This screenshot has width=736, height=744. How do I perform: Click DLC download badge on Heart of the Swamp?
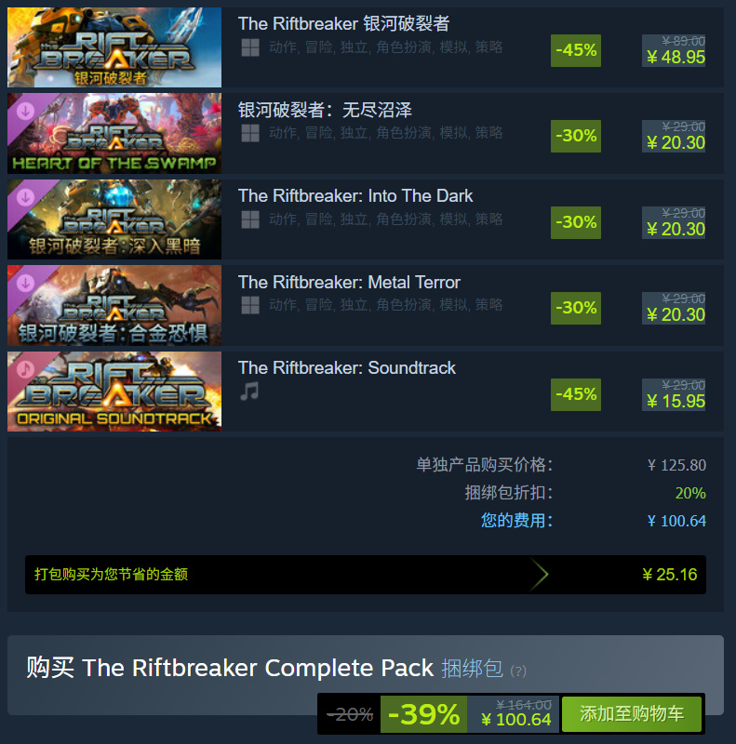point(25,111)
